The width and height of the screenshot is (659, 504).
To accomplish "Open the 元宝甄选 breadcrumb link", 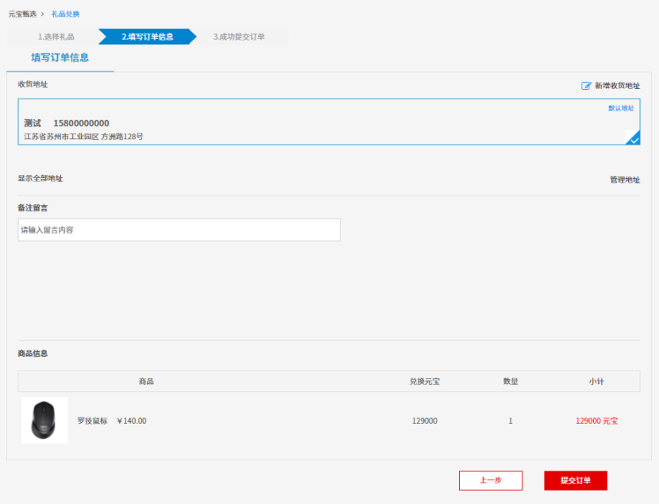I will [22, 14].
